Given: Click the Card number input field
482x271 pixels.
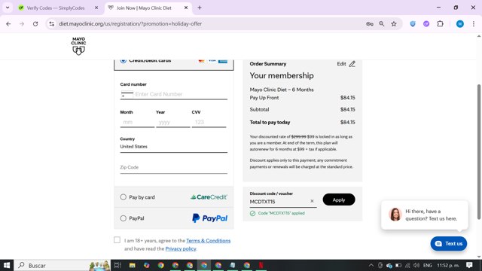Looking at the screenshot, I should 174,94.
